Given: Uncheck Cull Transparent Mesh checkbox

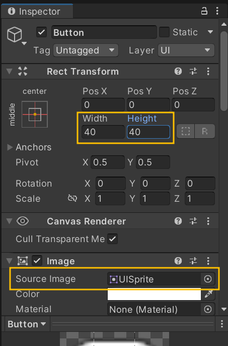Looking at the screenshot, I should 113,239.
